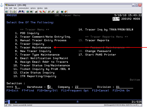Open the Actions menu
The image size is (147, 110).
tap(33, 8)
